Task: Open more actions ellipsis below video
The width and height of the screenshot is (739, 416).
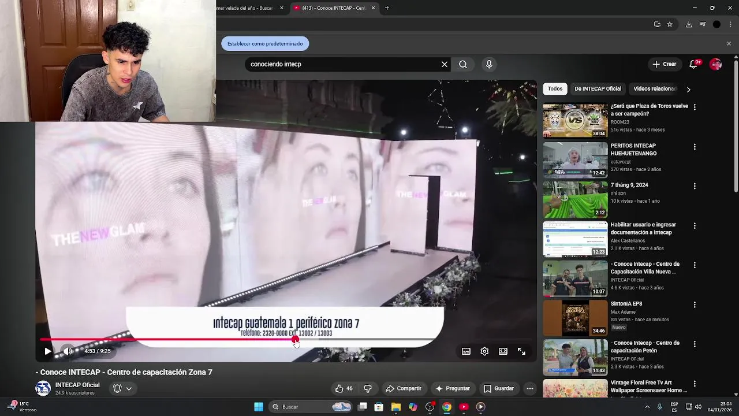Action: point(530,388)
